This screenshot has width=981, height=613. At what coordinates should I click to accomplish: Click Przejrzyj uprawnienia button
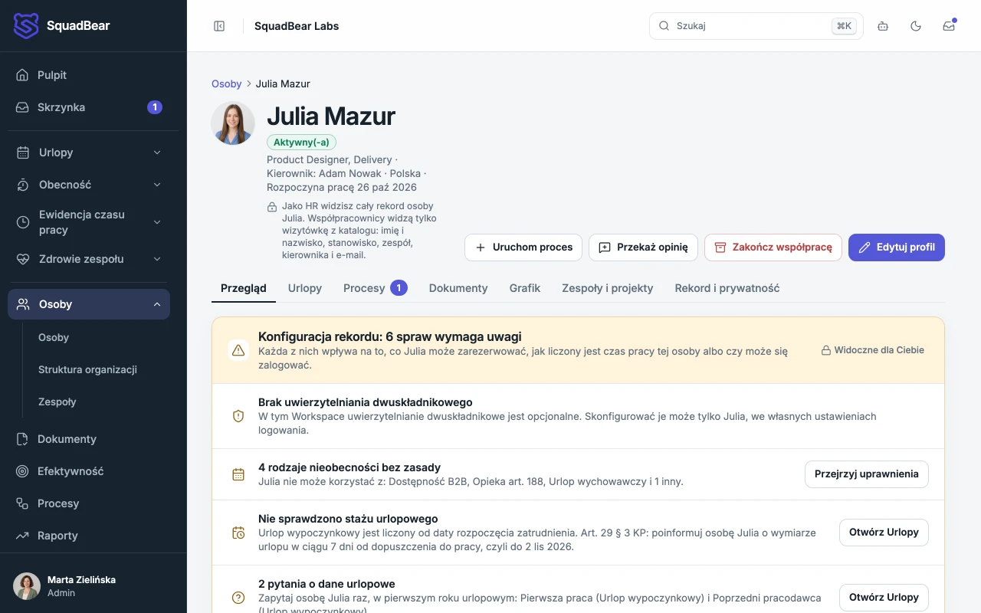(x=867, y=474)
